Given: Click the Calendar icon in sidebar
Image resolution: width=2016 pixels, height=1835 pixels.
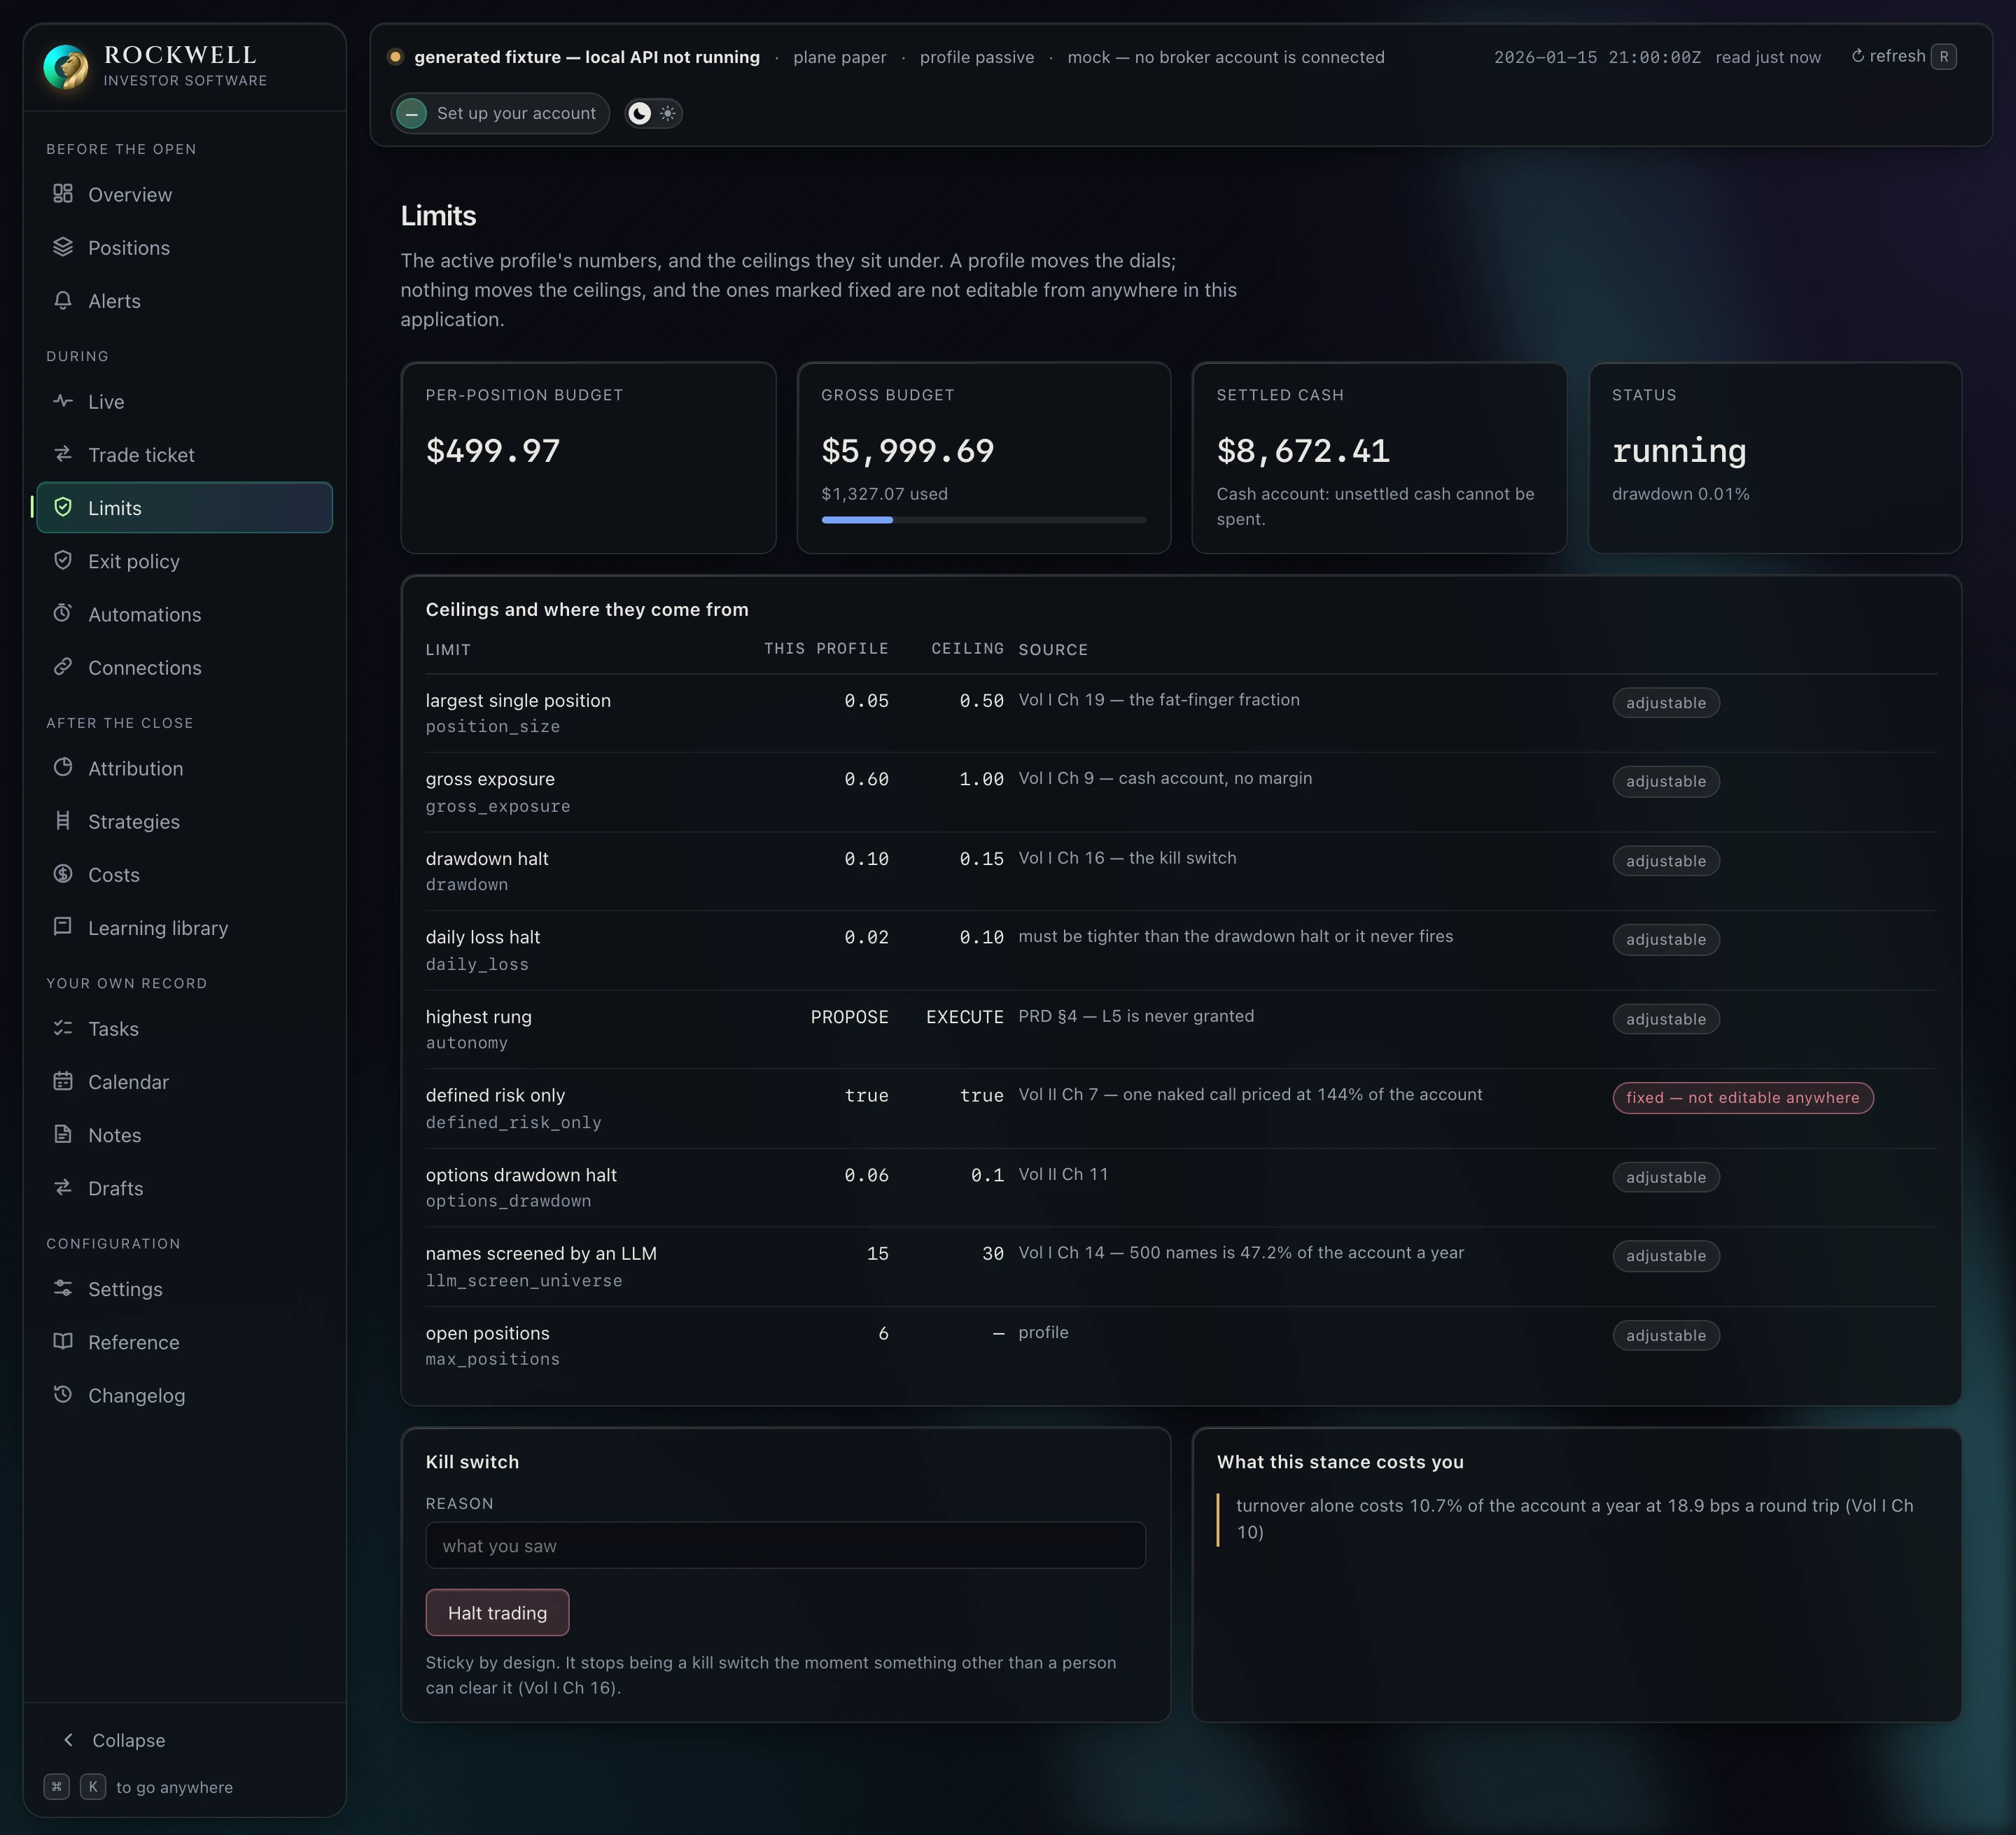Looking at the screenshot, I should click(x=63, y=1081).
